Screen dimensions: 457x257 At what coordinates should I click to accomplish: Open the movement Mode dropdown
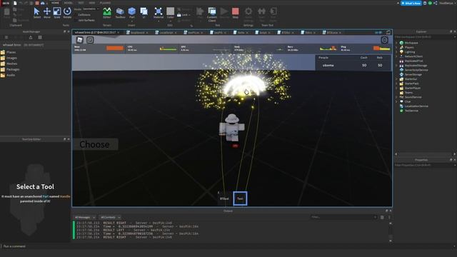(x=91, y=9)
